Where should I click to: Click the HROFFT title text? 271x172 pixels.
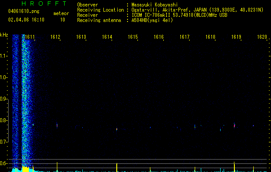click(44, 3)
